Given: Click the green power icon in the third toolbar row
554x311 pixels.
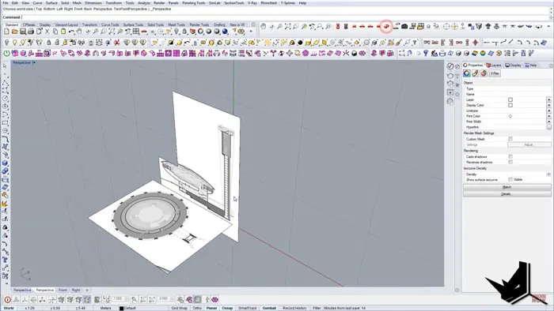Looking at the screenshot, I should [x=6, y=53].
